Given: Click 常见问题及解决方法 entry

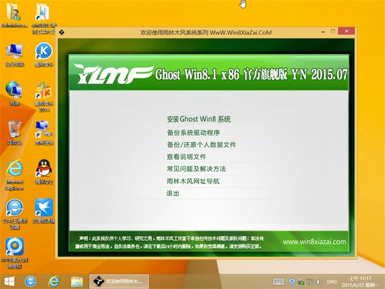Looking at the screenshot, I should pos(196,169).
